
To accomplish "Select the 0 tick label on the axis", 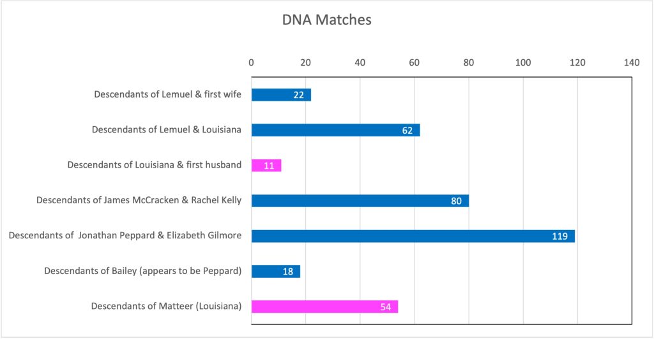I will [x=251, y=62].
